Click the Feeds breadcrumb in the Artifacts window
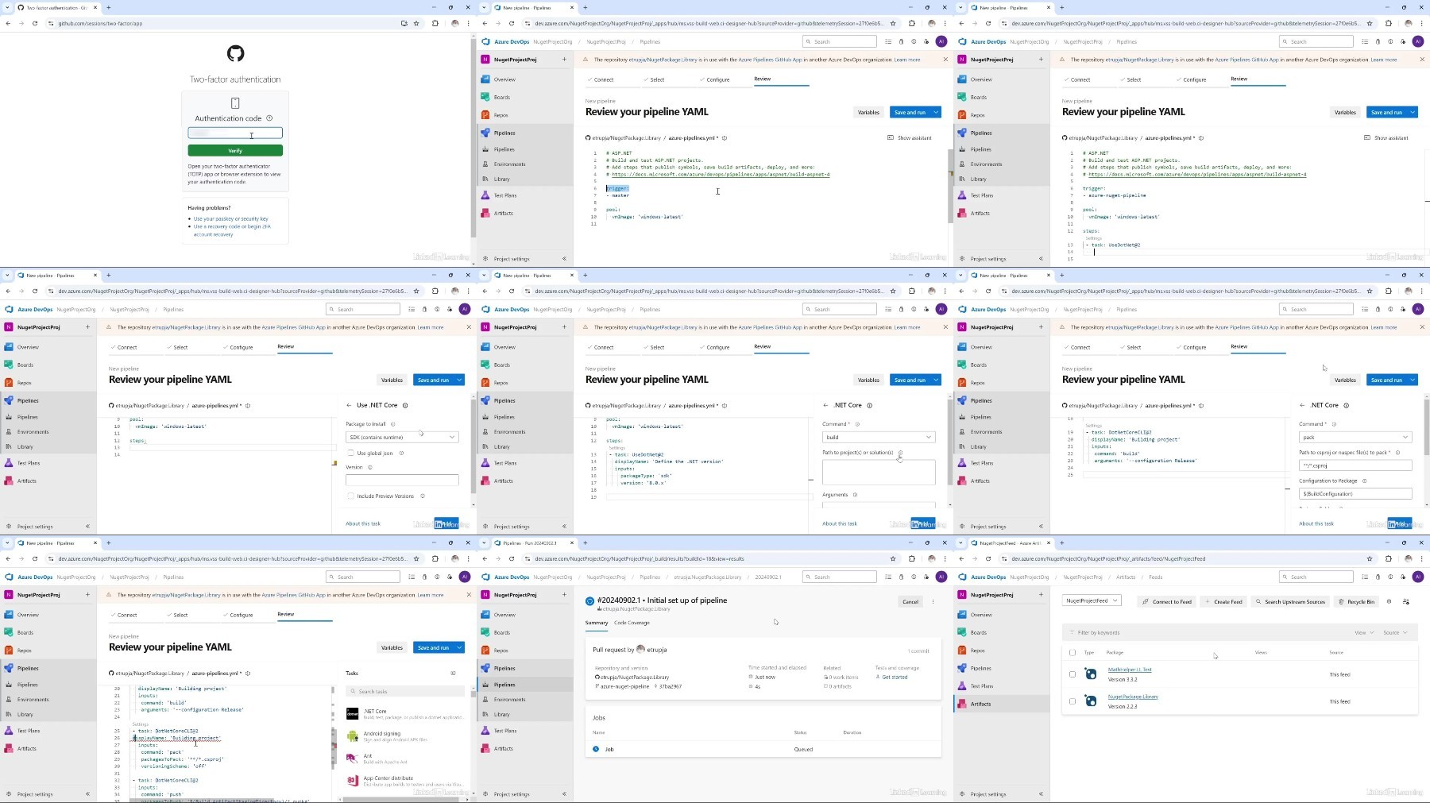Viewport: 1430px width, 803px height. coord(1155,577)
